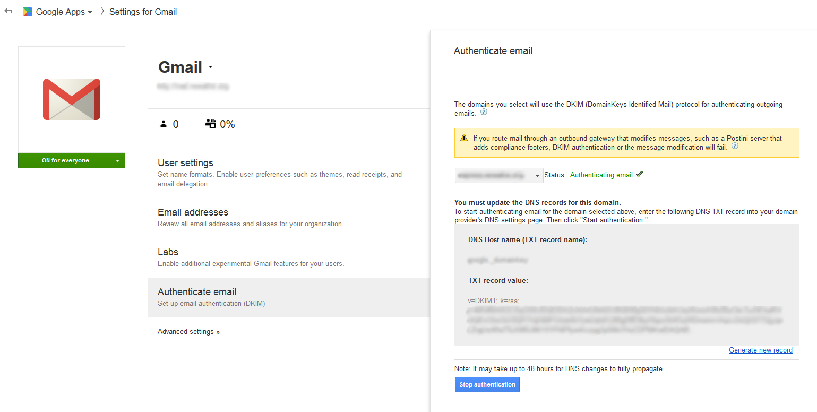Click the DNS Host name label
The width and height of the screenshot is (817, 412).
(528, 240)
